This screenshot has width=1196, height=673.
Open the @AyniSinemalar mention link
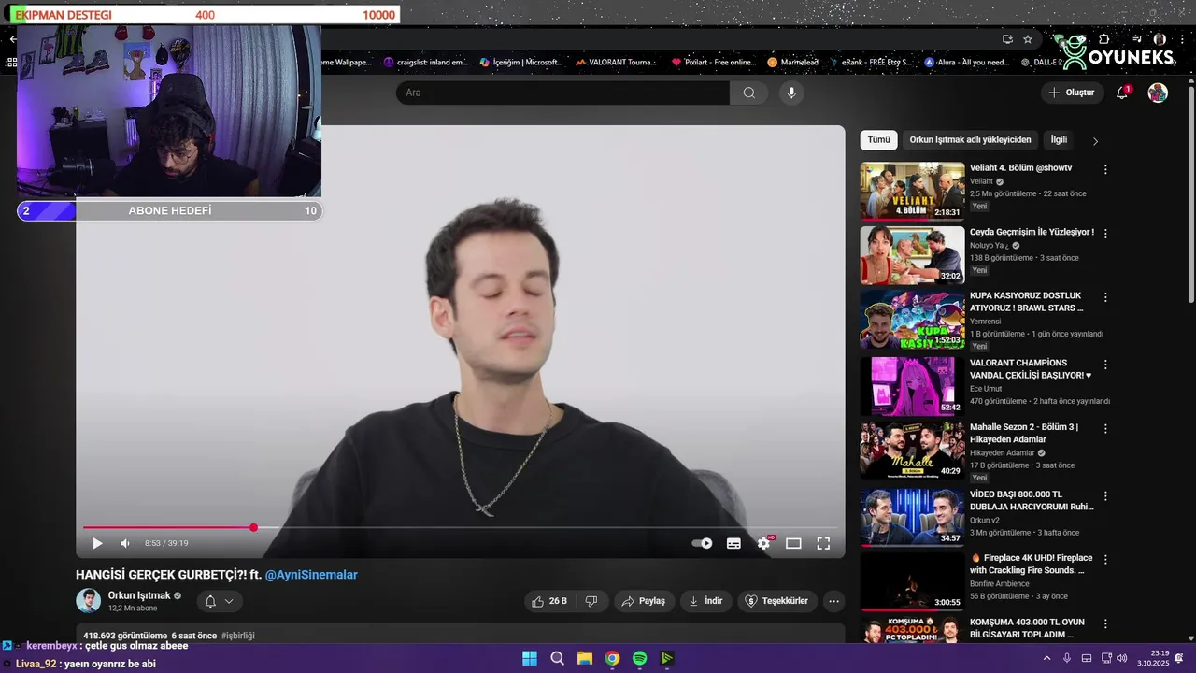pos(311,575)
